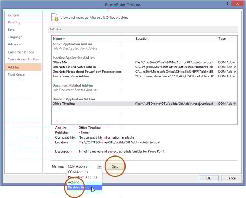The width and height of the screenshot is (246, 198).
Task: Pick PowerPoint Add-ins from dropdown list
Action: coord(82,177)
